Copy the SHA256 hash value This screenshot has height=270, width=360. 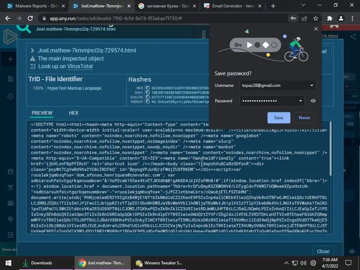(x=148, y=97)
